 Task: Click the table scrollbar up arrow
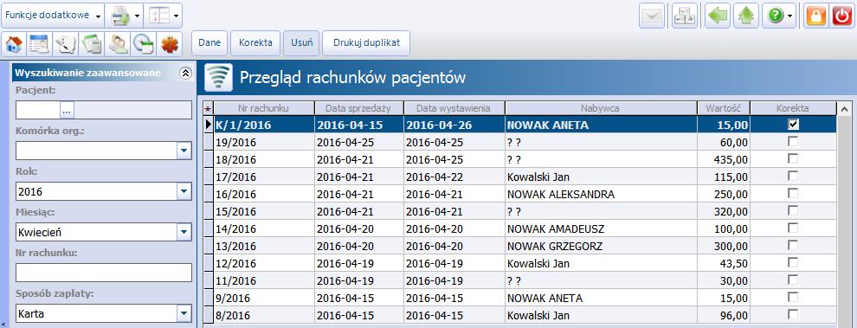844,109
